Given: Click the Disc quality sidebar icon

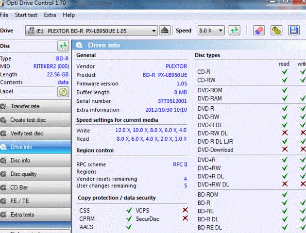Looking at the screenshot, I should [x=3, y=174].
